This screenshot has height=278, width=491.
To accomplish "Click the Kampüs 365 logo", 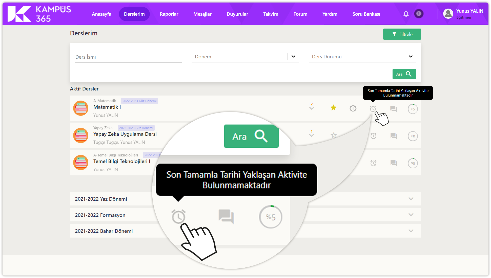I will pyautogui.click(x=39, y=14).
